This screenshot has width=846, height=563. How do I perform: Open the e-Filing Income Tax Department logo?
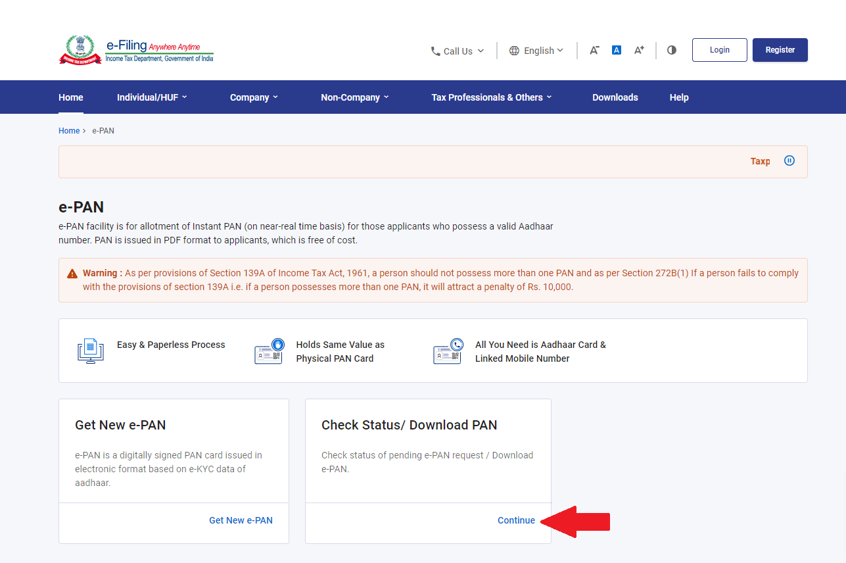pos(135,49)
